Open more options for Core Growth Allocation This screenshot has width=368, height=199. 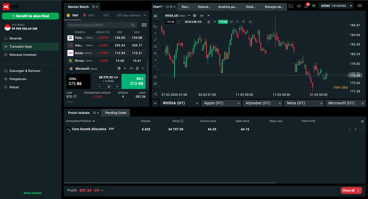click(355, 130)
